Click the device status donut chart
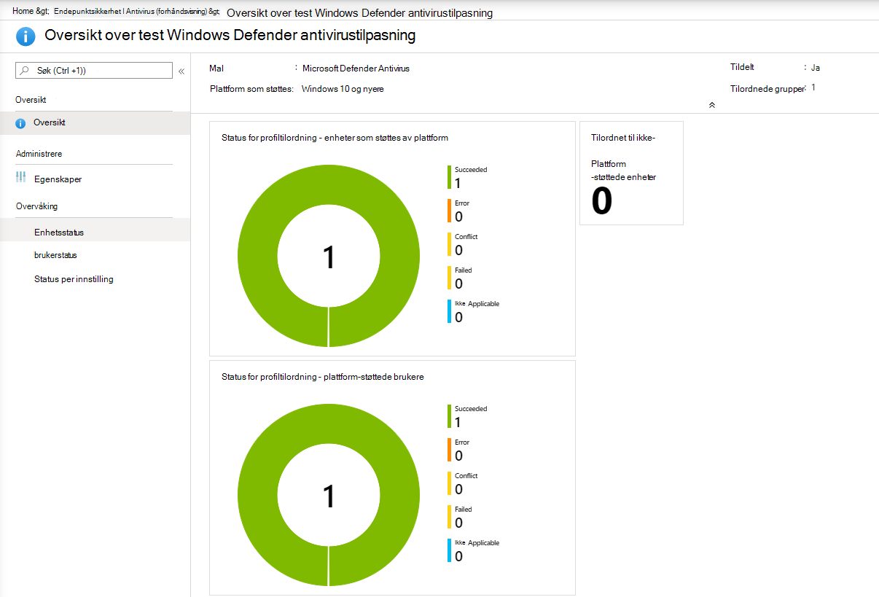879x597 pixels. pos(329,256)
